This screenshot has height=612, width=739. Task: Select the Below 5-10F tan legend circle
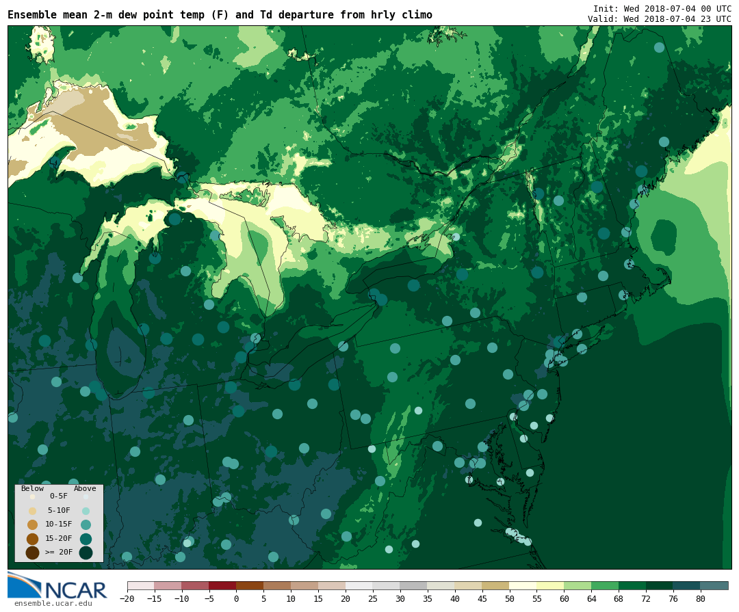[33, 511]
